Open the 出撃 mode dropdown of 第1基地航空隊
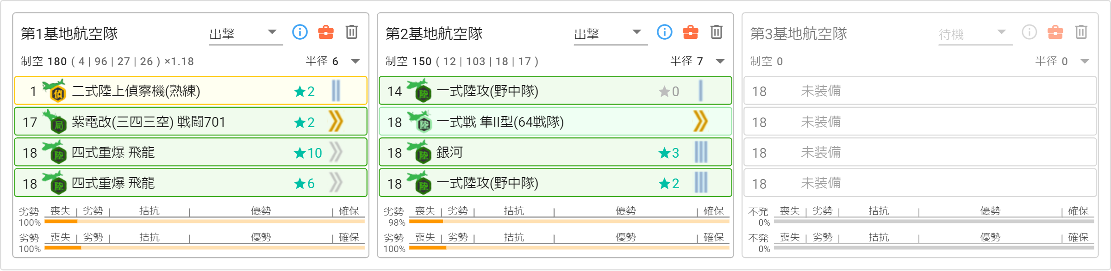This screenshot has width=1111, height=271. (246, 34)
